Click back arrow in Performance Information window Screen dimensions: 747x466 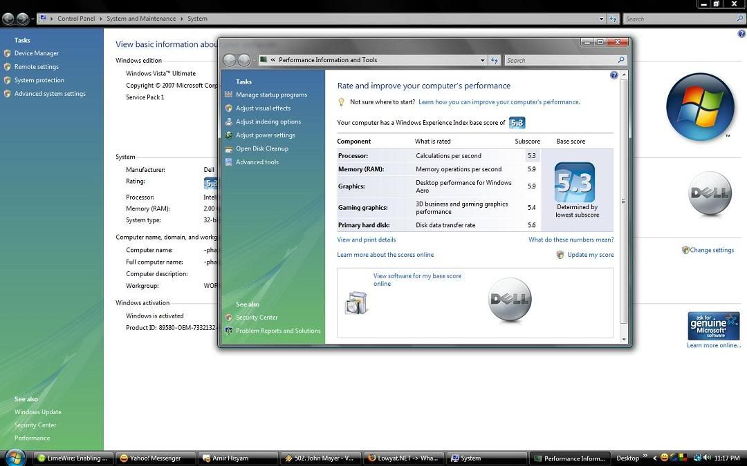point(230,60)
